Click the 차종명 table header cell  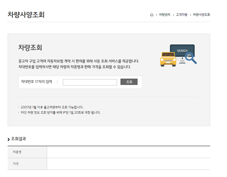pyautogui.click(x=27, y=152)
